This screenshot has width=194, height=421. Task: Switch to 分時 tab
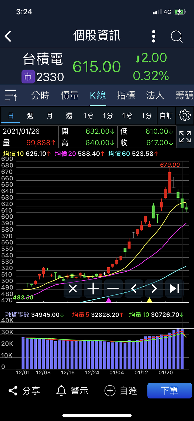40,95
